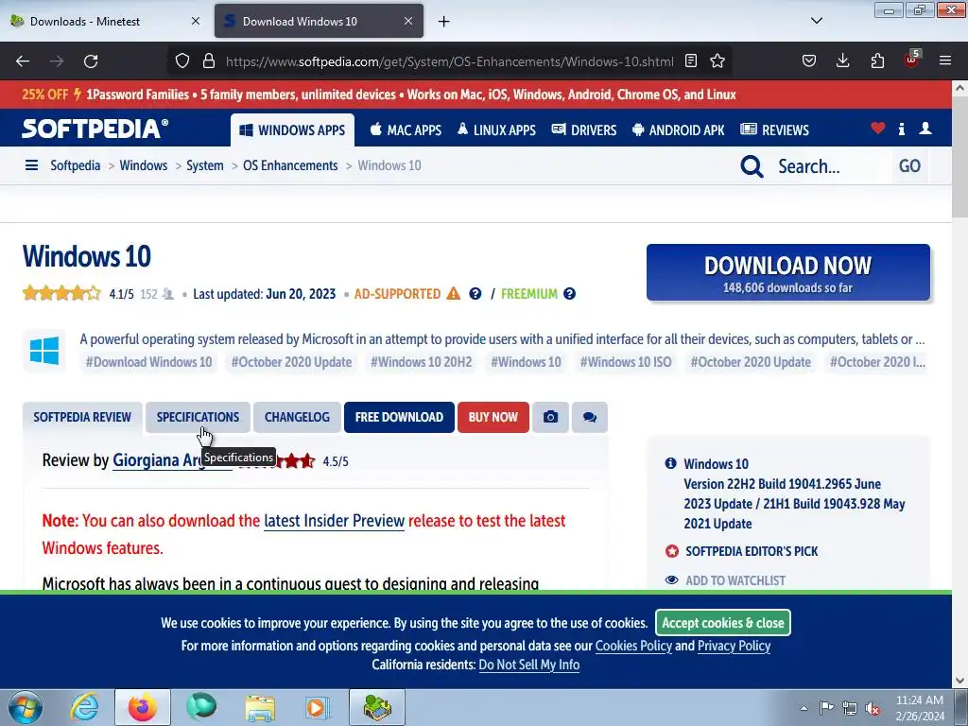The image size is (968, 726).
Task: Click the user account icon in header
Action: pos(925,129)
